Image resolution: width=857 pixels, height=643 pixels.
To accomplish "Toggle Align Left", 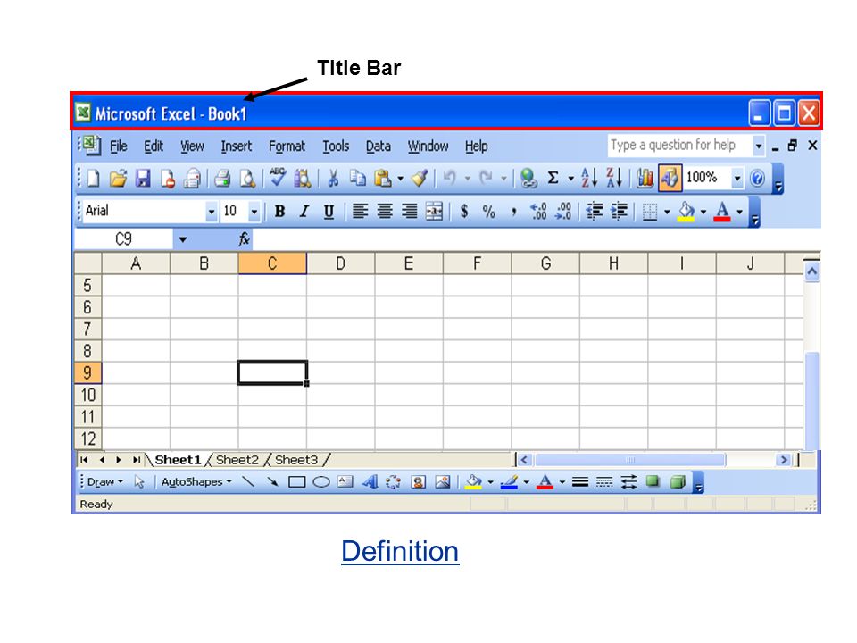I will pyautogui.click(x=360, y=211).
